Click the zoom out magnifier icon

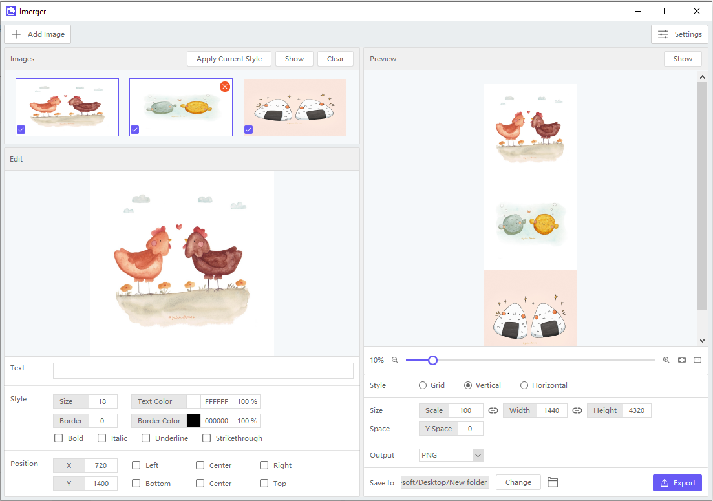click(x=395, y=360)
